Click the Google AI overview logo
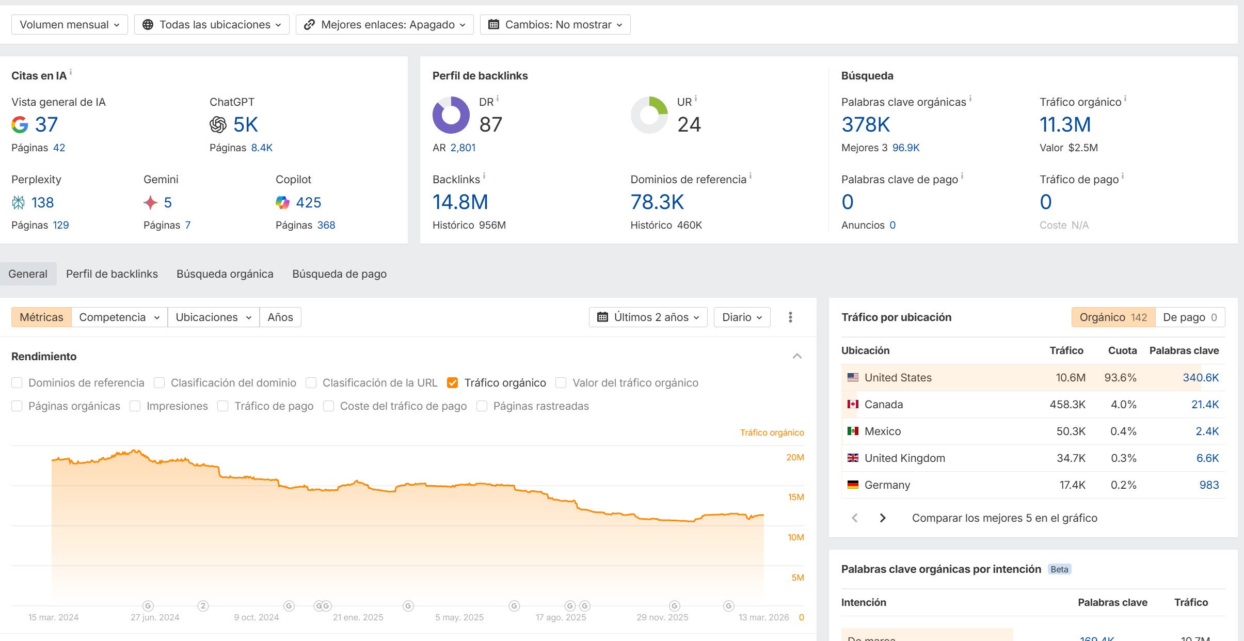Viewport: 1244px width, 641px height. tap(20, 124)
